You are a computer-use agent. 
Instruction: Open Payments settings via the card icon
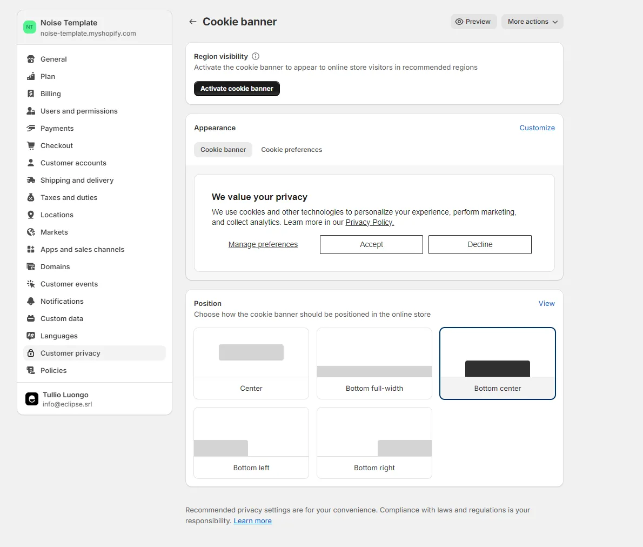coord(31,128)
